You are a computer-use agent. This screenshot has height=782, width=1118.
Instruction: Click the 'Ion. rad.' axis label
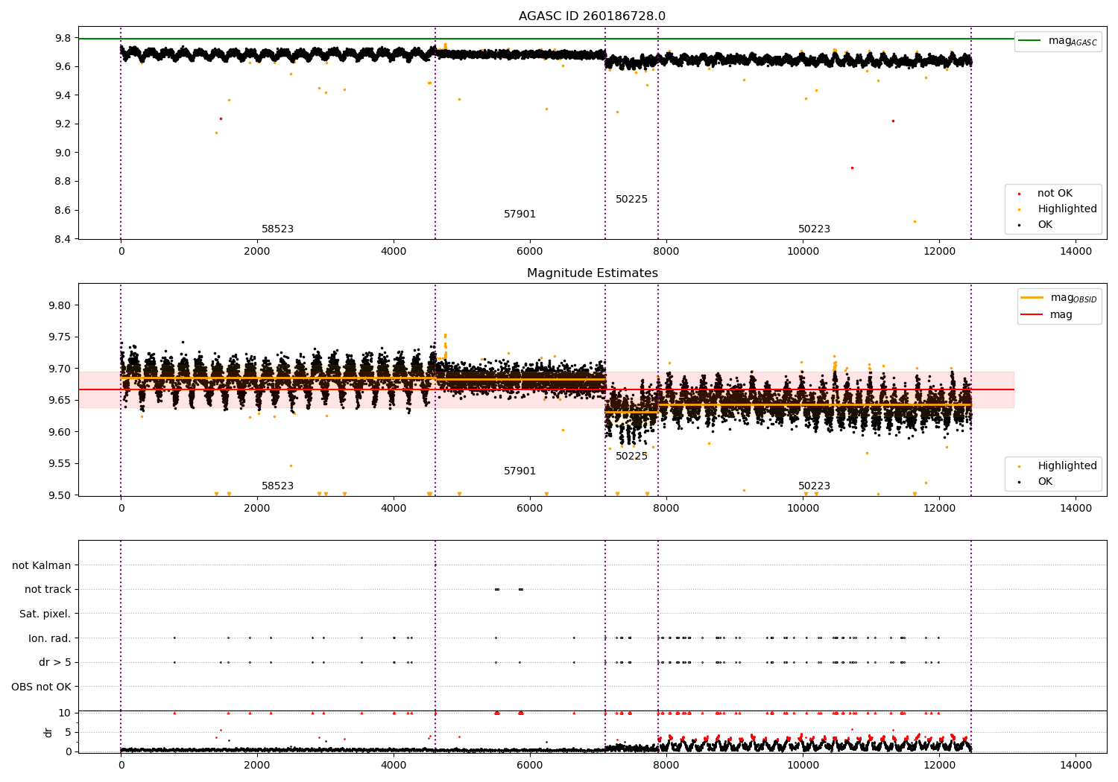pyautogui.click(x=50, y=638)
